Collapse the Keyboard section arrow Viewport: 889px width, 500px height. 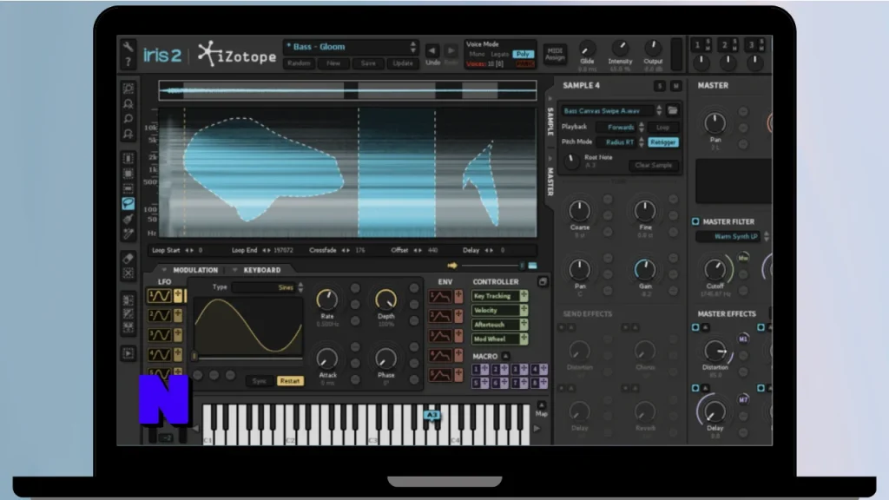(x=234, y=271)
